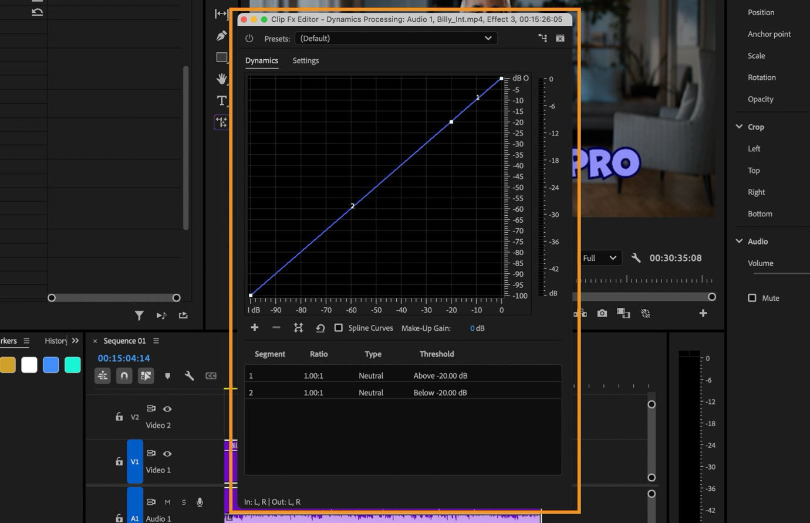Click the microphone icon on Audio 1 track

[200, 502]
